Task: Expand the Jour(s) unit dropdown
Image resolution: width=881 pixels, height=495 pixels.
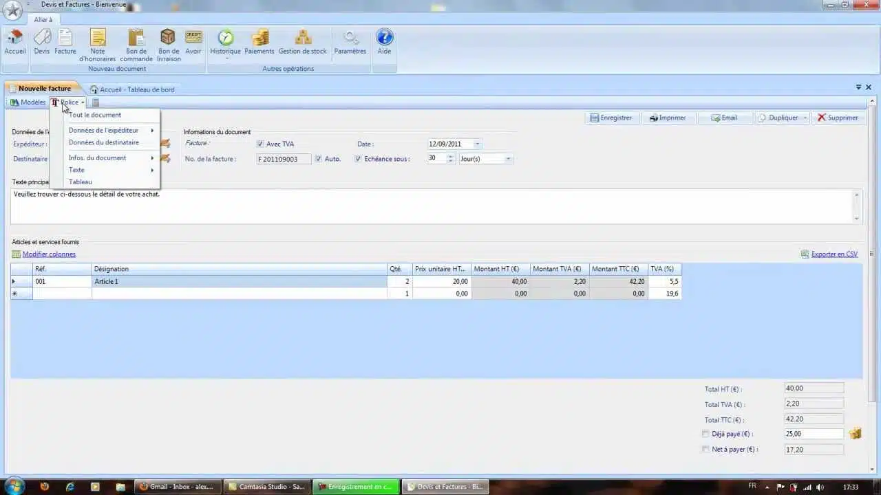Action: click(509, 159)
